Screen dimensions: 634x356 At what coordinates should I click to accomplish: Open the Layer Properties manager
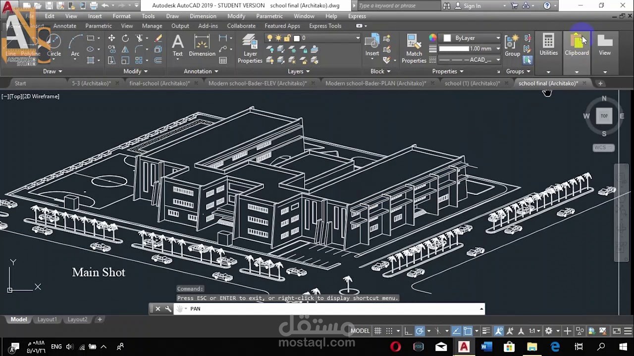(250, 47)
